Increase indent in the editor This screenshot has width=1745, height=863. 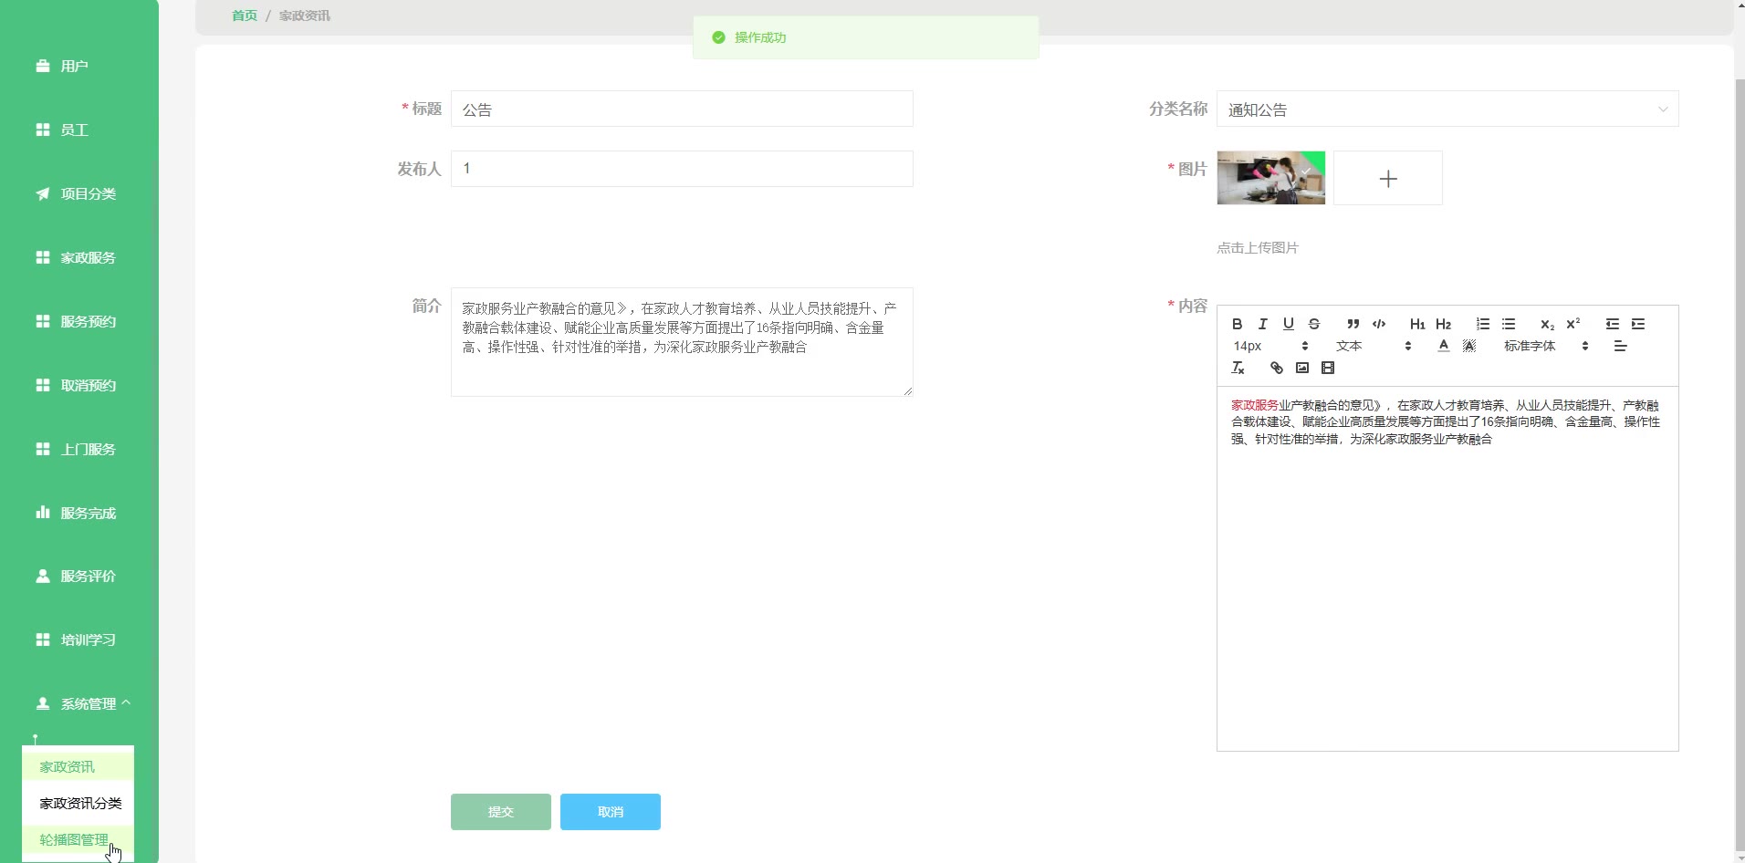tap(1637, 324)
